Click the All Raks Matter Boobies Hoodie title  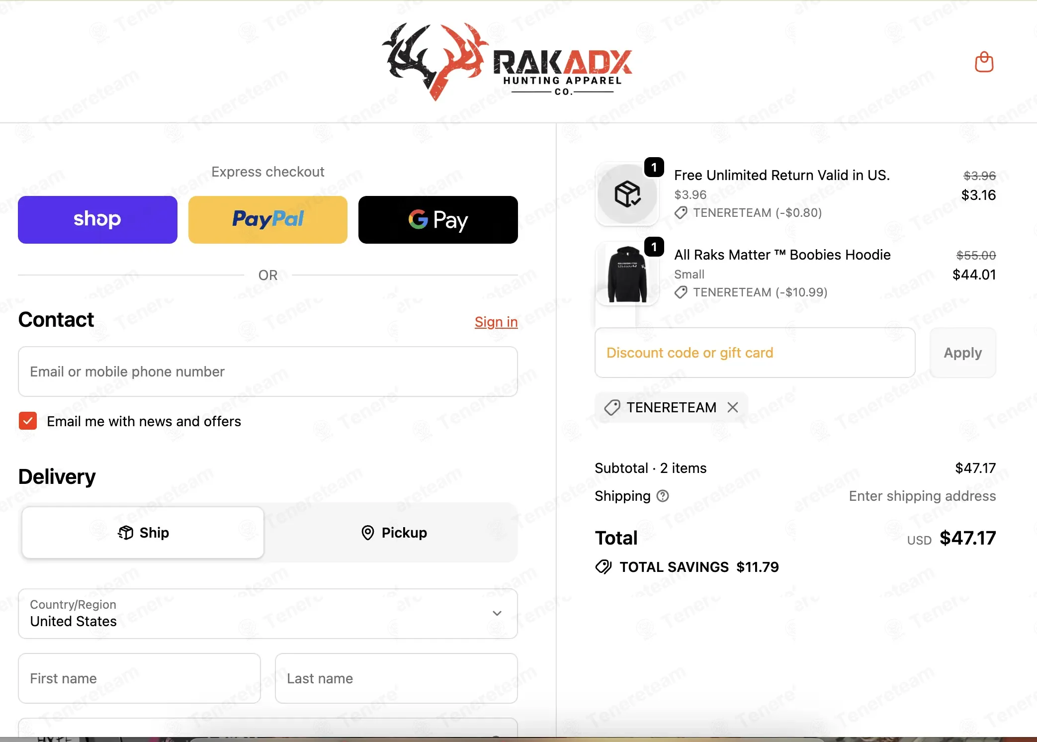pyautogui.click(x=782, y=255)
